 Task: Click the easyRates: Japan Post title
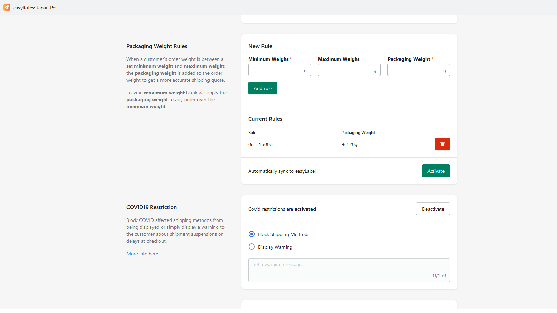(36, 8)
